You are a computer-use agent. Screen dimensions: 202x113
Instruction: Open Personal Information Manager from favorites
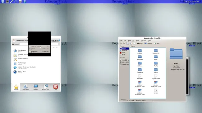21,55
